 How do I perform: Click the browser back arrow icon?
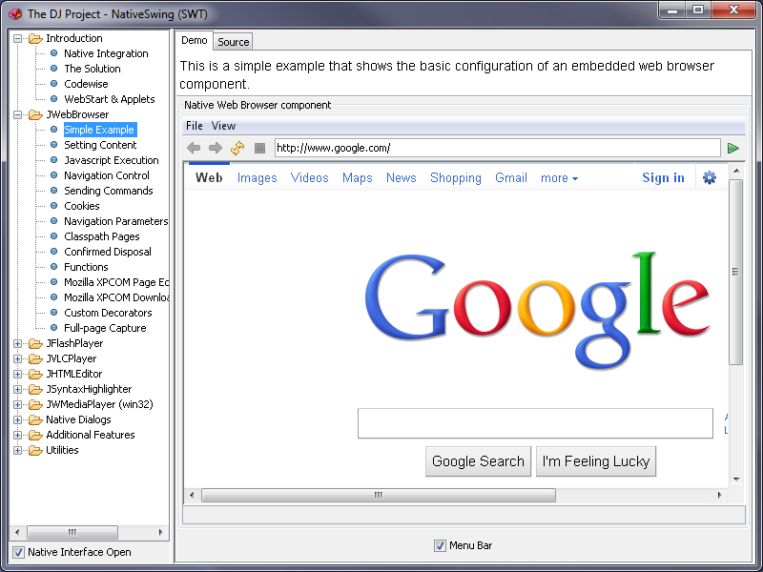(194, 148)
